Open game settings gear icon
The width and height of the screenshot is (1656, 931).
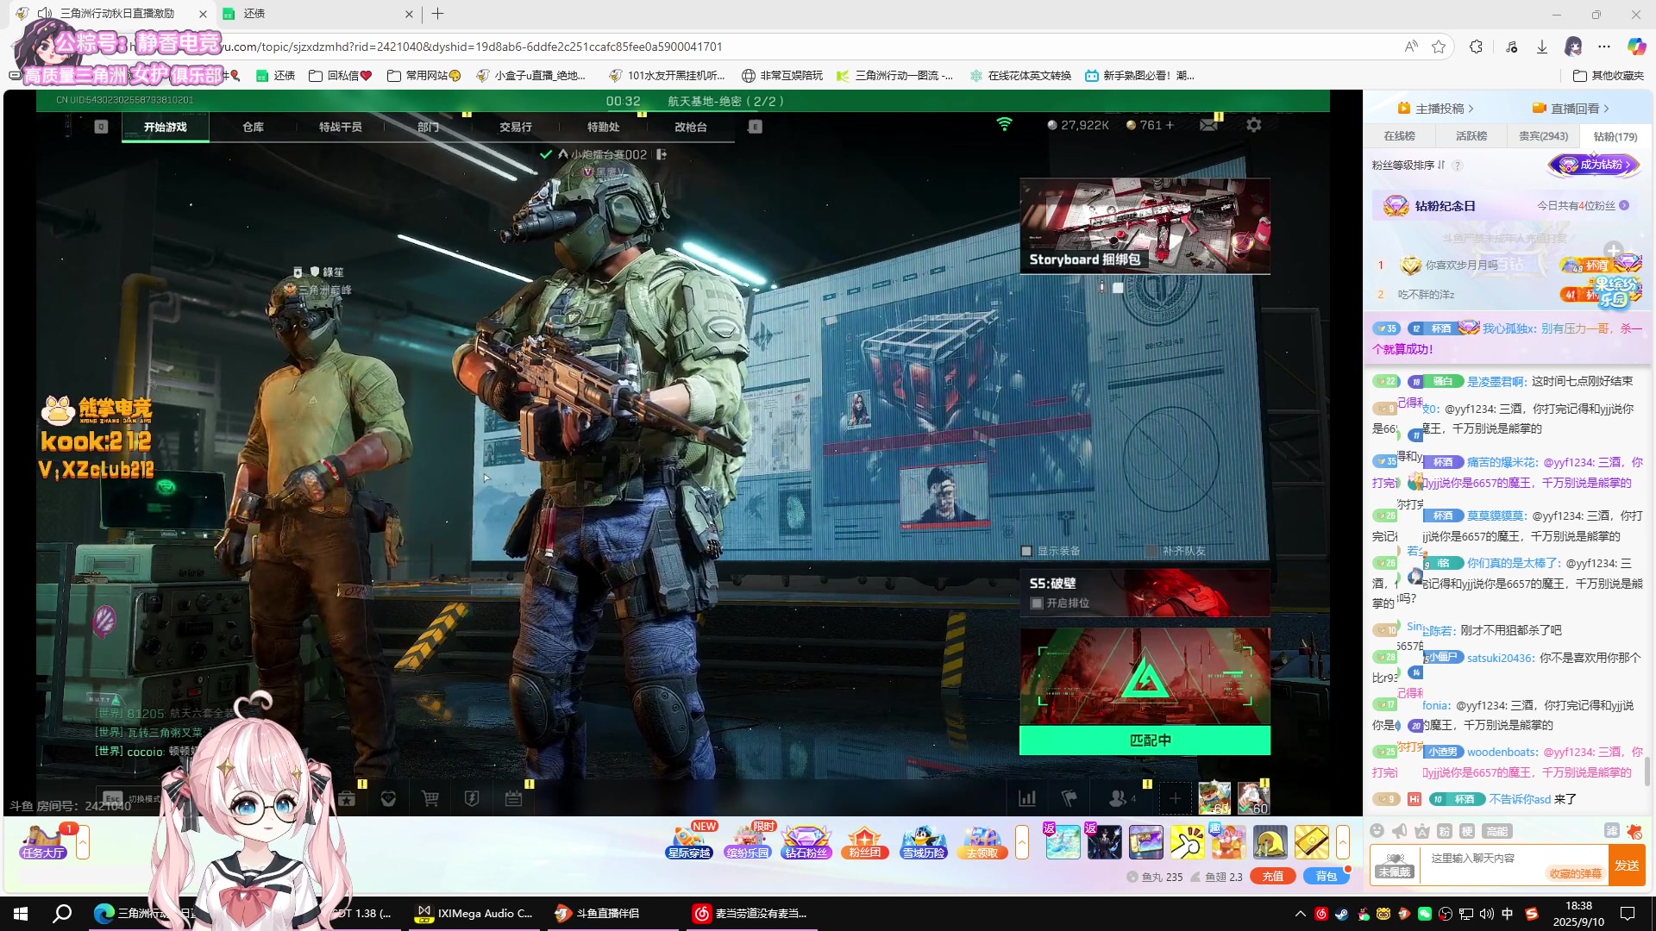click(1253, 125)
